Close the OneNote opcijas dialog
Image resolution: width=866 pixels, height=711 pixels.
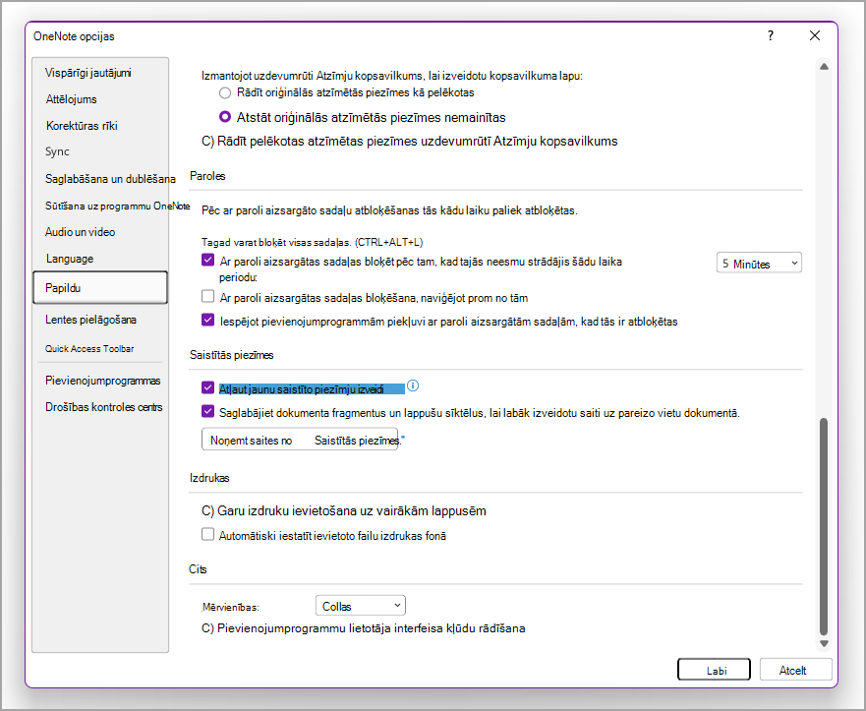(x=815, y=36)
